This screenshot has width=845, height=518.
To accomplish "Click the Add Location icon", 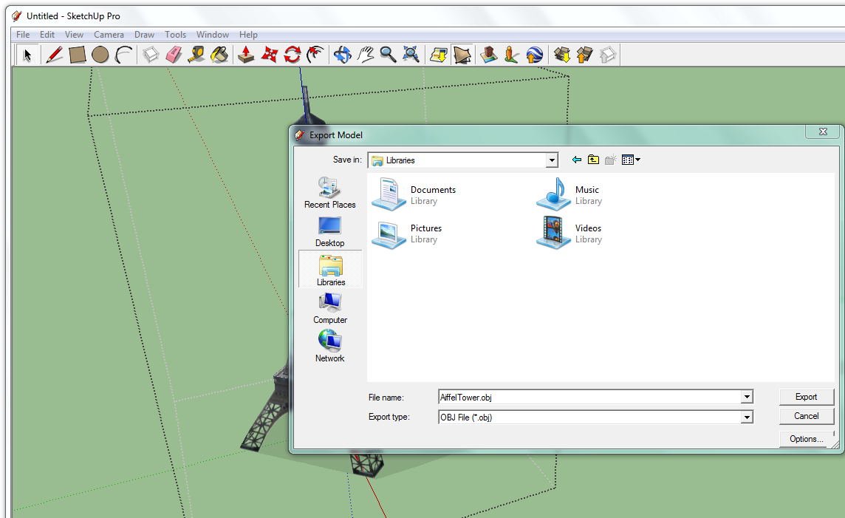I will tap(439, 55).
